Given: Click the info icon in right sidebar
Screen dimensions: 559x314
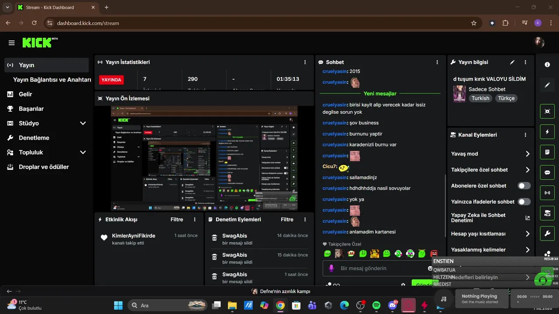Looking at the screenshot, I should pos(547,65).
